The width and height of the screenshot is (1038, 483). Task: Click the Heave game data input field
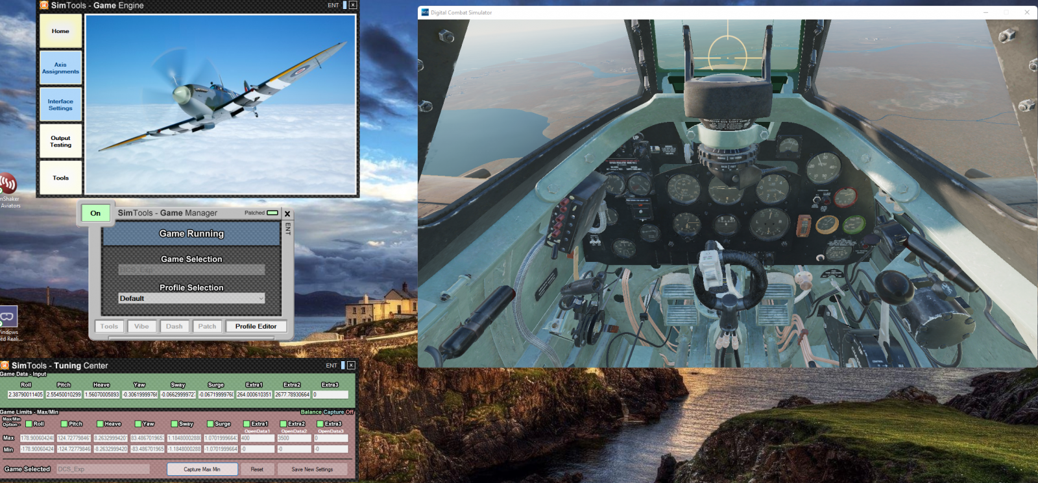tap(102, 394)
